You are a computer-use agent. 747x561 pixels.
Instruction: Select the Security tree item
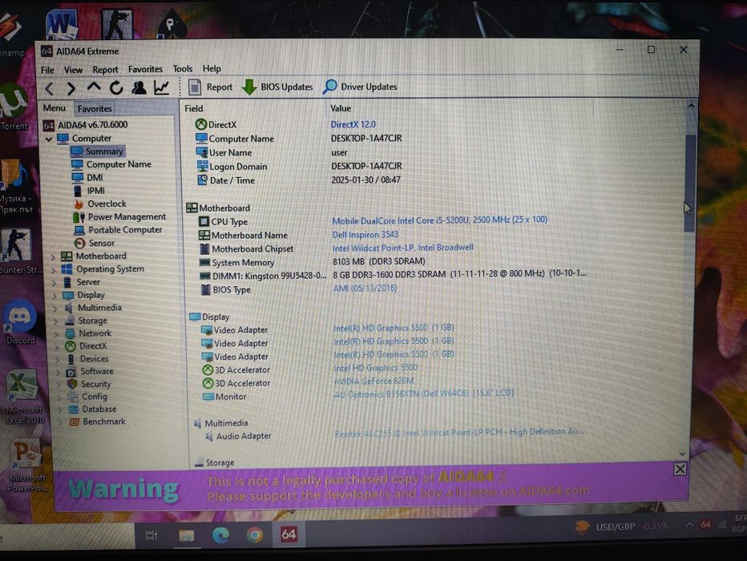tap(89, 384)
